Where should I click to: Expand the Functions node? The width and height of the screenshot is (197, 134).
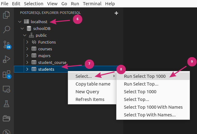point(27,42)
